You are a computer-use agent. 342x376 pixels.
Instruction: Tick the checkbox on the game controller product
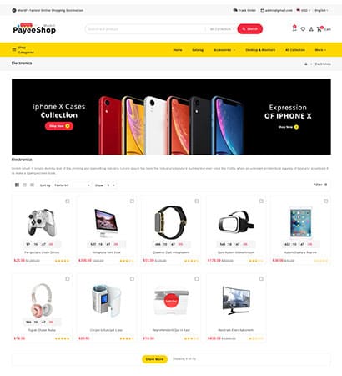pyautogui.click(x=68, y=201)
